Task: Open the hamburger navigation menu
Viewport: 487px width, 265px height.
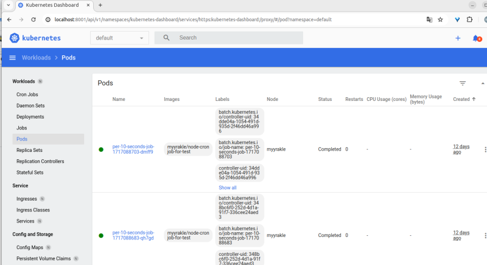Action: [12, 58]
